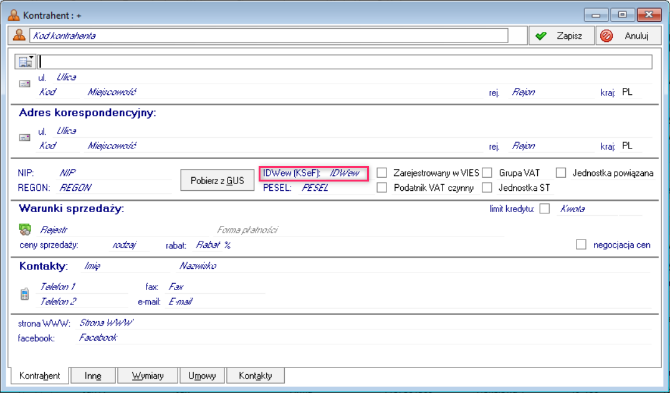Click the correspondence address Kod field
Viewport: 670px width, 393px height.
59,146
